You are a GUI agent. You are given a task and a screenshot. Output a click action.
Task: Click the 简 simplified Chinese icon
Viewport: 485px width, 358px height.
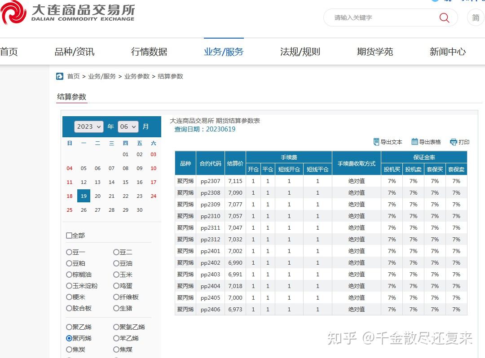pos(476,18)
